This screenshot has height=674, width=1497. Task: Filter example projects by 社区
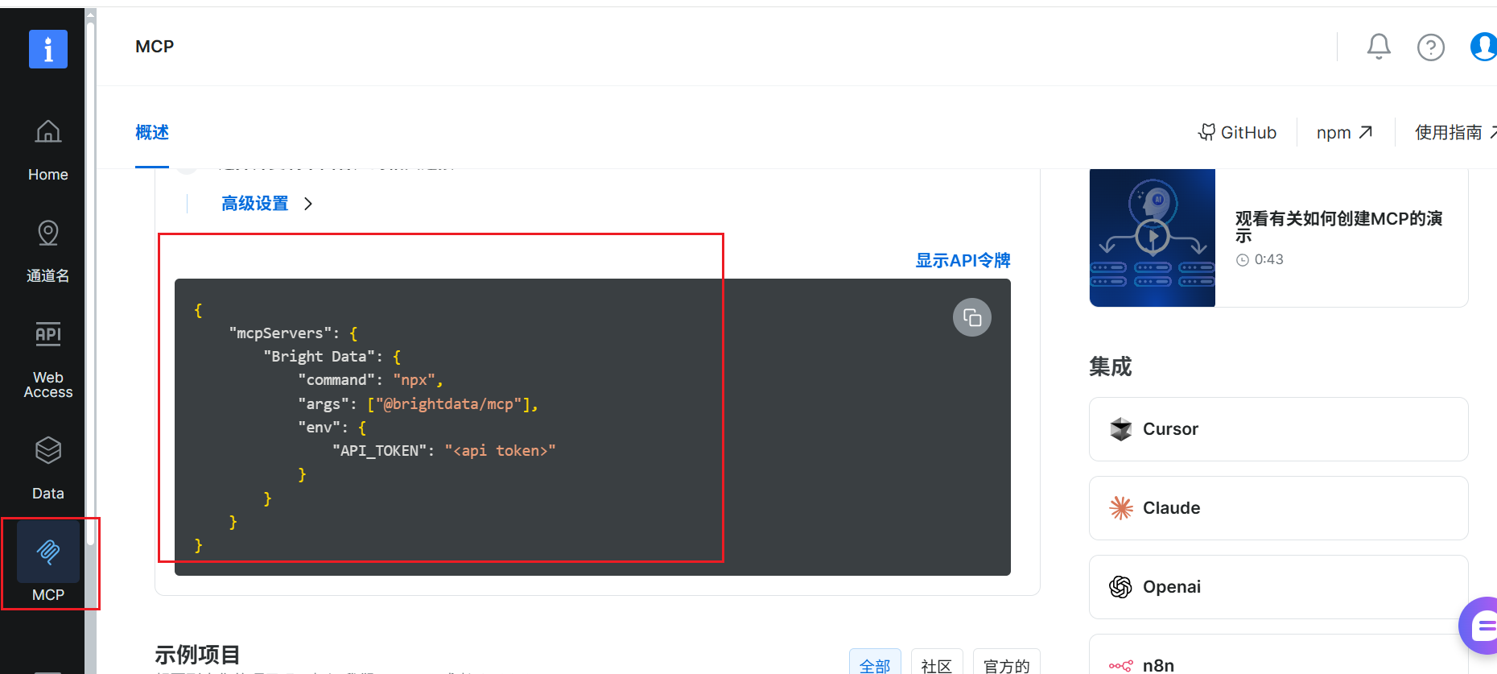937,664
